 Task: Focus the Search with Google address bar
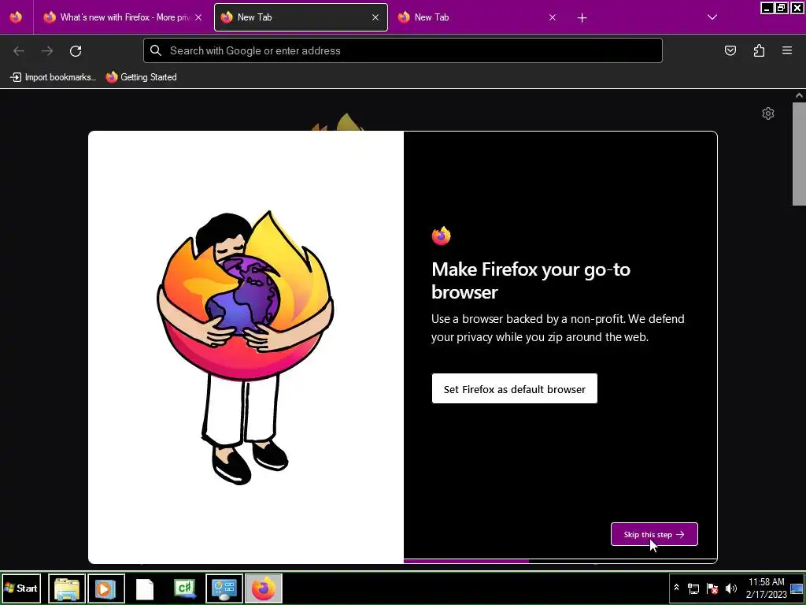(403, 50)
